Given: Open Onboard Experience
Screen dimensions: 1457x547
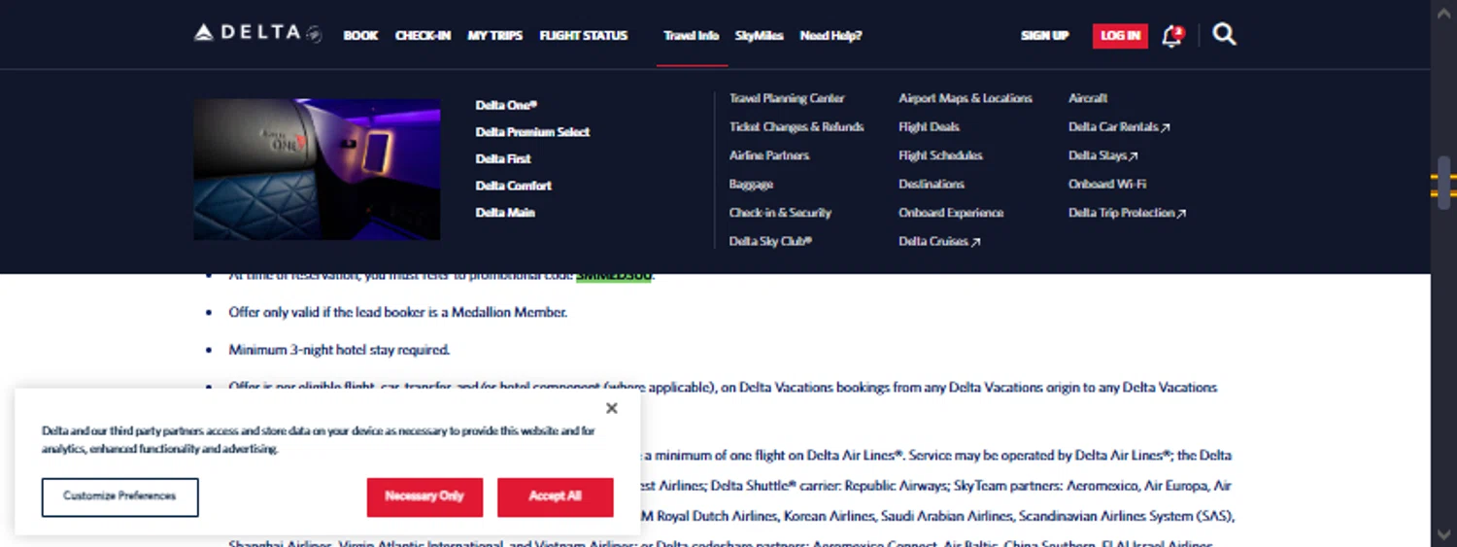Looking at the screenshot, I should [951, 213].
